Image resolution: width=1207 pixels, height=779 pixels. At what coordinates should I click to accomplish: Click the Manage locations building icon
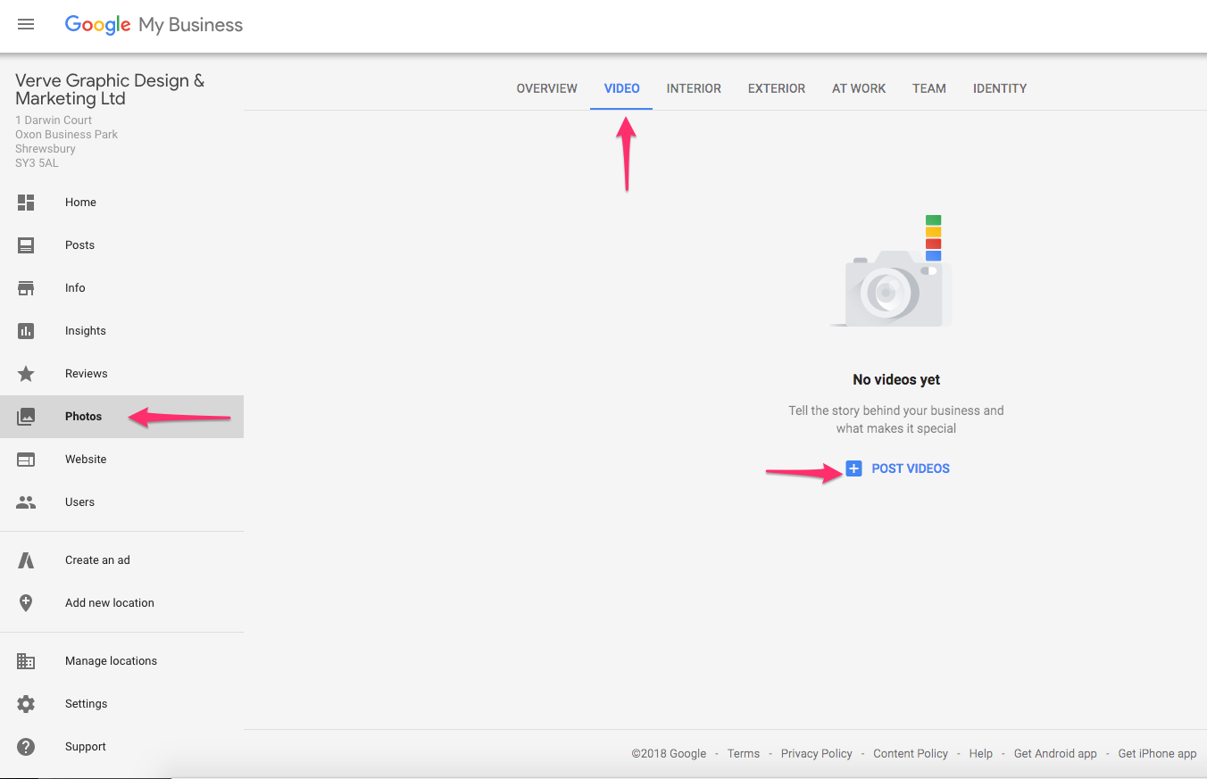tap(26, 661)
